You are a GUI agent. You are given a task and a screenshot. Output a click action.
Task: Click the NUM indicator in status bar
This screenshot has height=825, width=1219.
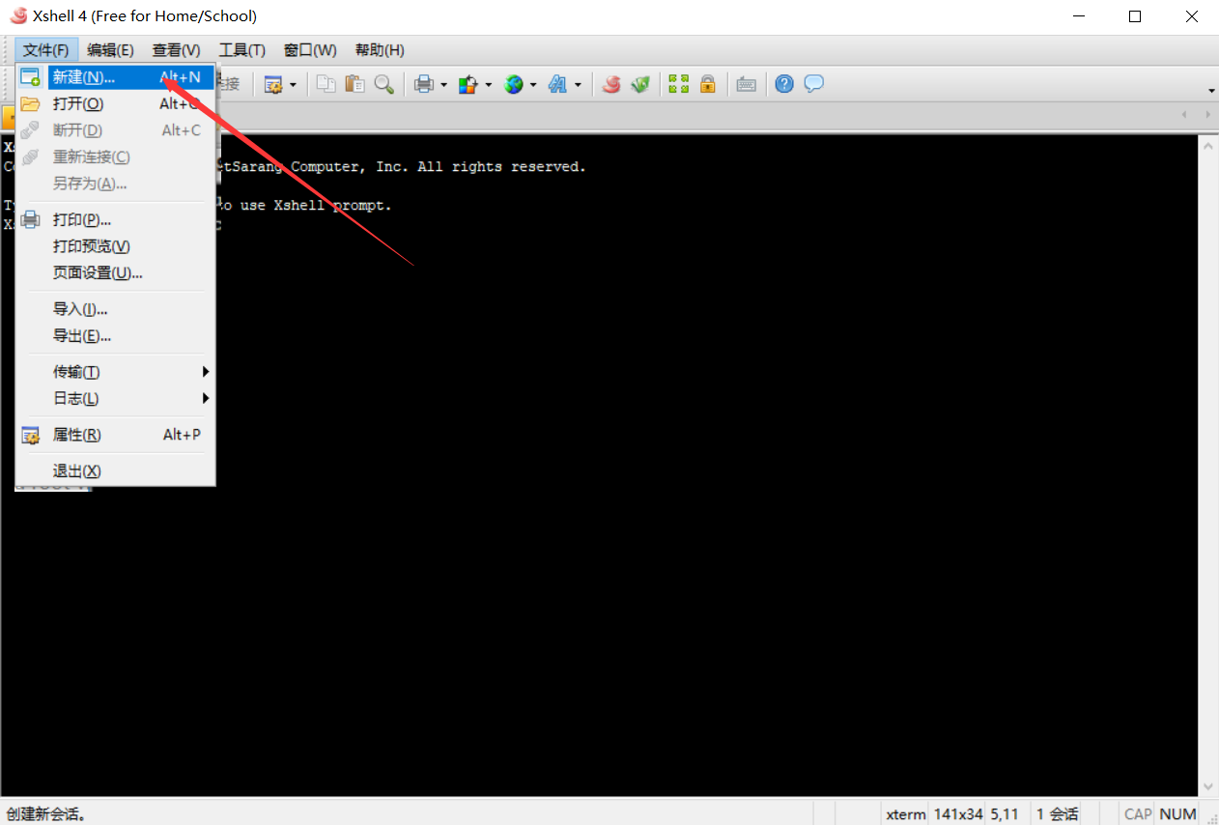pyautogui.click(x=1177, y=814)
